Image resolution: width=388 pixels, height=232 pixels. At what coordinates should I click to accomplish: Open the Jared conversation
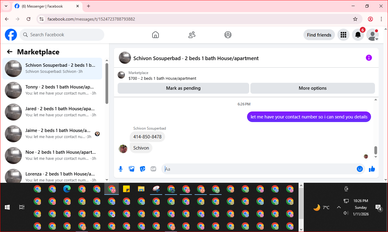pyautogui.click(x=52, y=112)
